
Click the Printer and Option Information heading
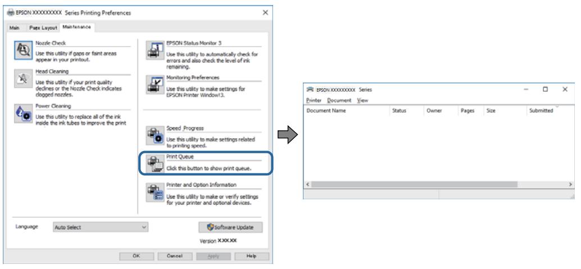201,185
